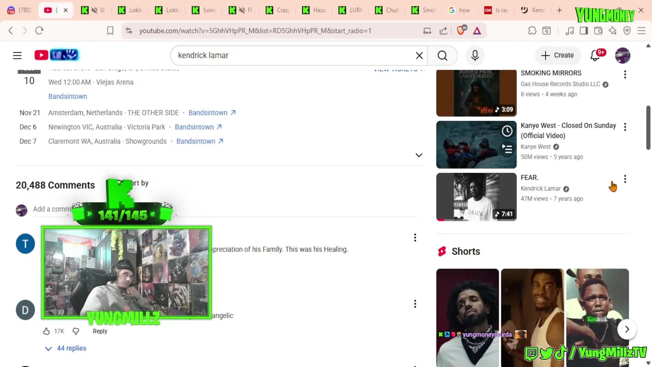Switch to the 'Kend' tab
Viewport: 652px width, 367px height.
pyautogui.click(x=533, y=10)
